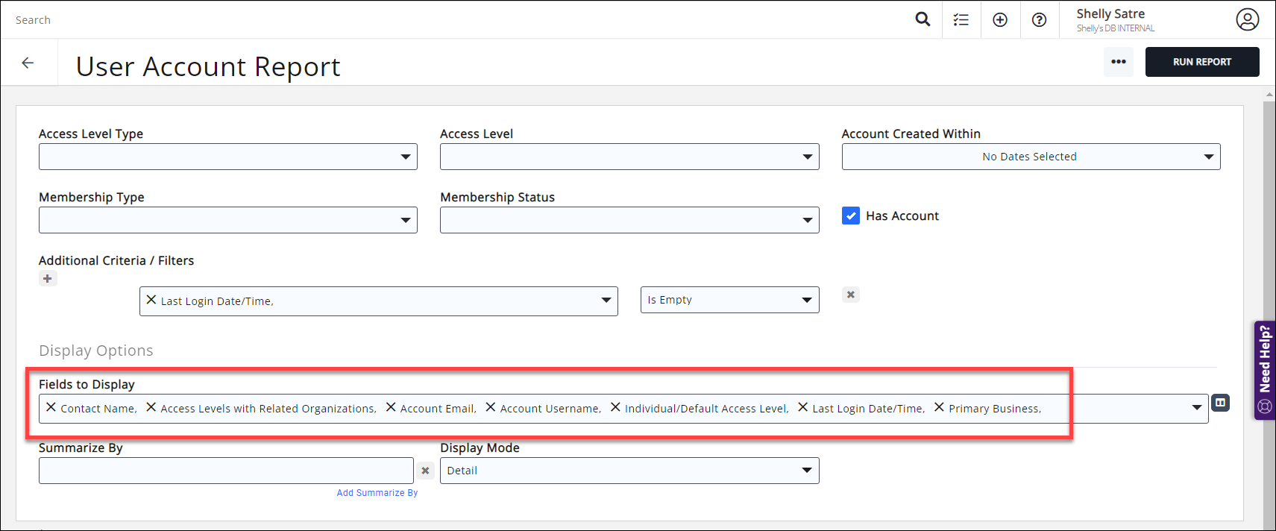Open the Fields to Display column picker icon
Image resolution: width=1276 pixels, height=531 pixels.
[x=1220, y=403]
